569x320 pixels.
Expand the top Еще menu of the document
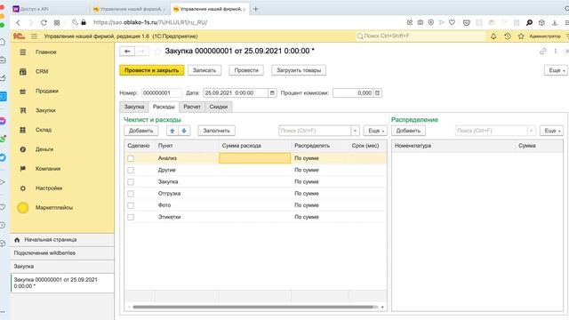(556, 70)
